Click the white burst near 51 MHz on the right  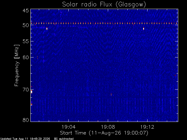pyautogui.click(x=143, y=29)
